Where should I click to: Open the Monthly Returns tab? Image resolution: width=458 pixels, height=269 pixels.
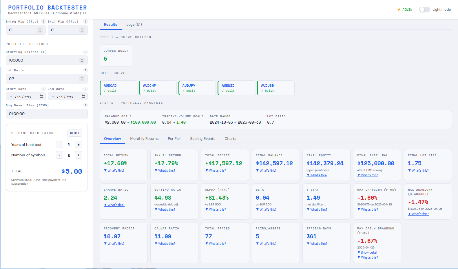144,139
